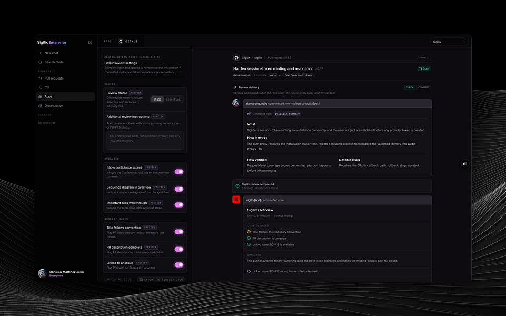Toggle Title follows convention switch
The width and height of the screenshot is (506, 316).
tap(179, 232)
